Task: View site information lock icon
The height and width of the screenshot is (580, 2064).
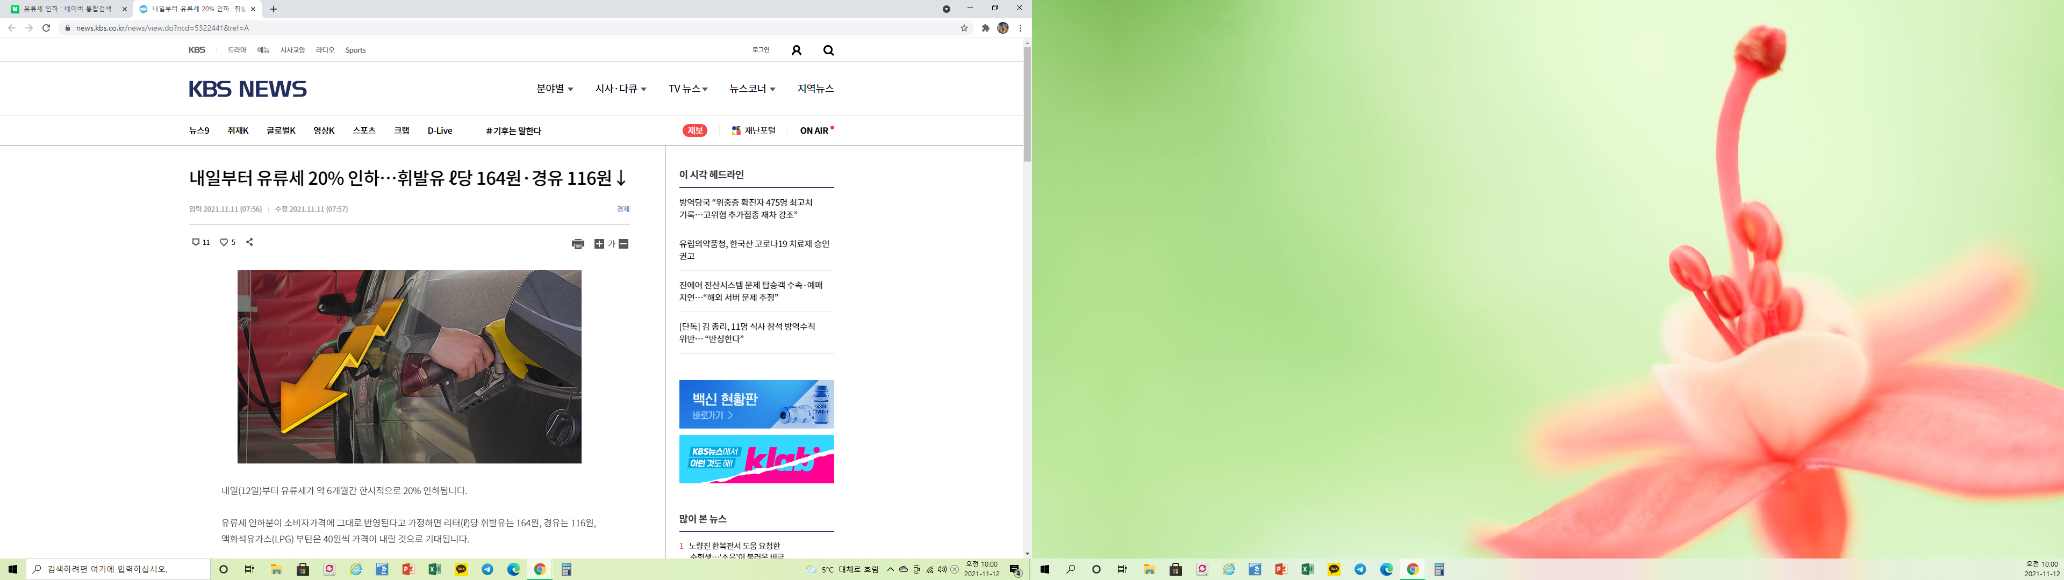Action: [67, 28]
